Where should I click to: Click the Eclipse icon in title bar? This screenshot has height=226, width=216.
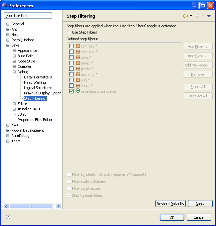4,5
